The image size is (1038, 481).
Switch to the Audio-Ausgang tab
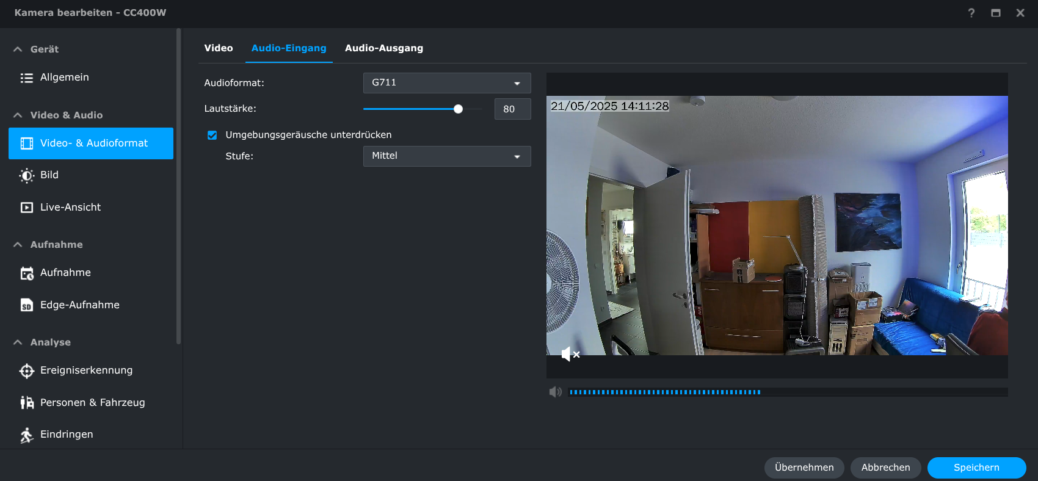(383, 48)
